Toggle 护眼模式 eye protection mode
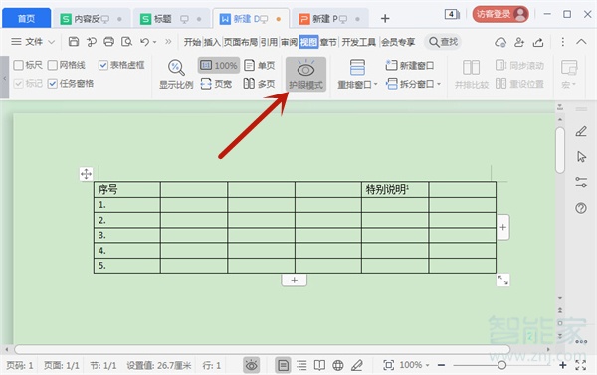This screenshot has width=597, height=375. (305, 75)
